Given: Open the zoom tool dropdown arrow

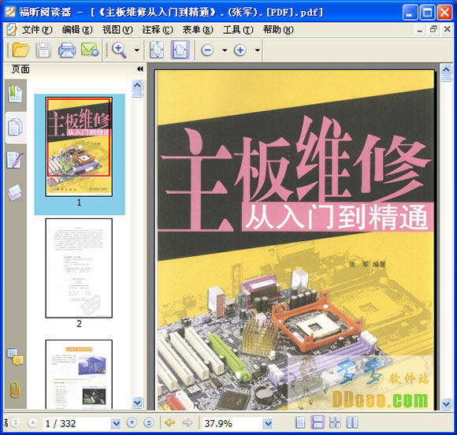Looking at the screenshot, I should point(136,50).
